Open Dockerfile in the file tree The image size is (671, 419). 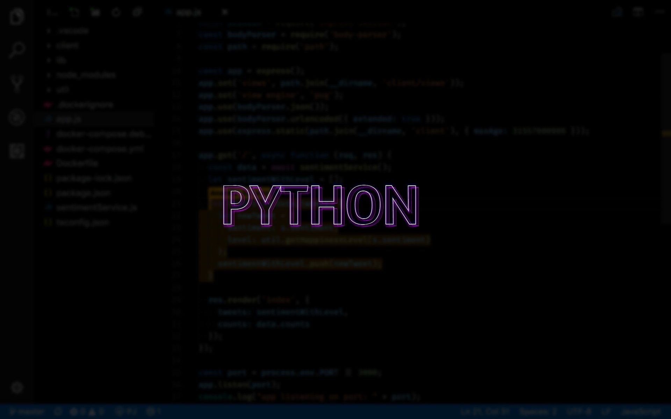coord(77,163)
